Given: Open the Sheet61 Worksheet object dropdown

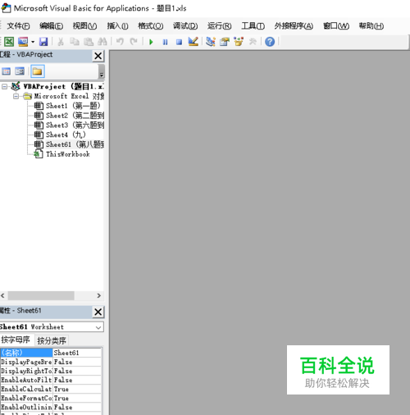Looking at the screenshot, I should tap(98, 327).
